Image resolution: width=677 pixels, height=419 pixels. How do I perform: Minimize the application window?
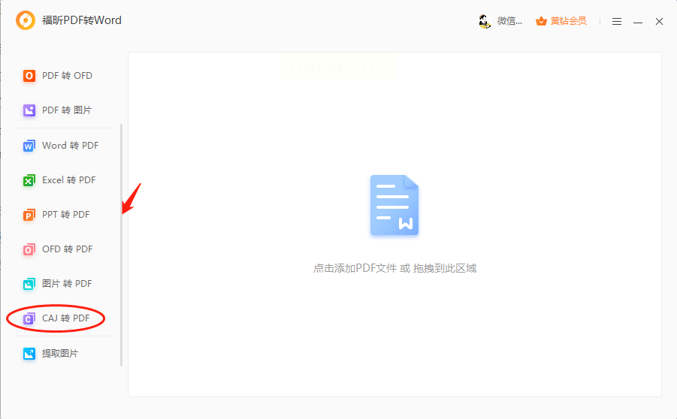pos(638,22)
